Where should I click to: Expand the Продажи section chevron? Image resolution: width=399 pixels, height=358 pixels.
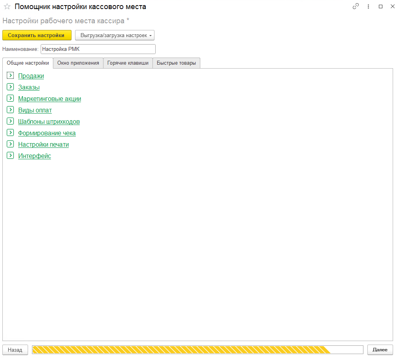click(x=10, y=76)
